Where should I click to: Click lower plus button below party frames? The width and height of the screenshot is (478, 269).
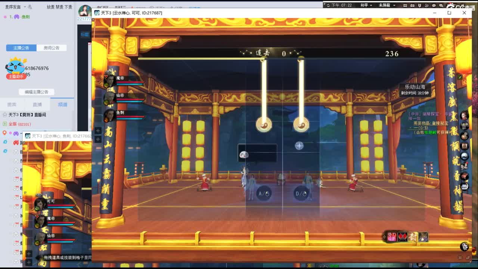pyautogui.click(x=98, y=139)
